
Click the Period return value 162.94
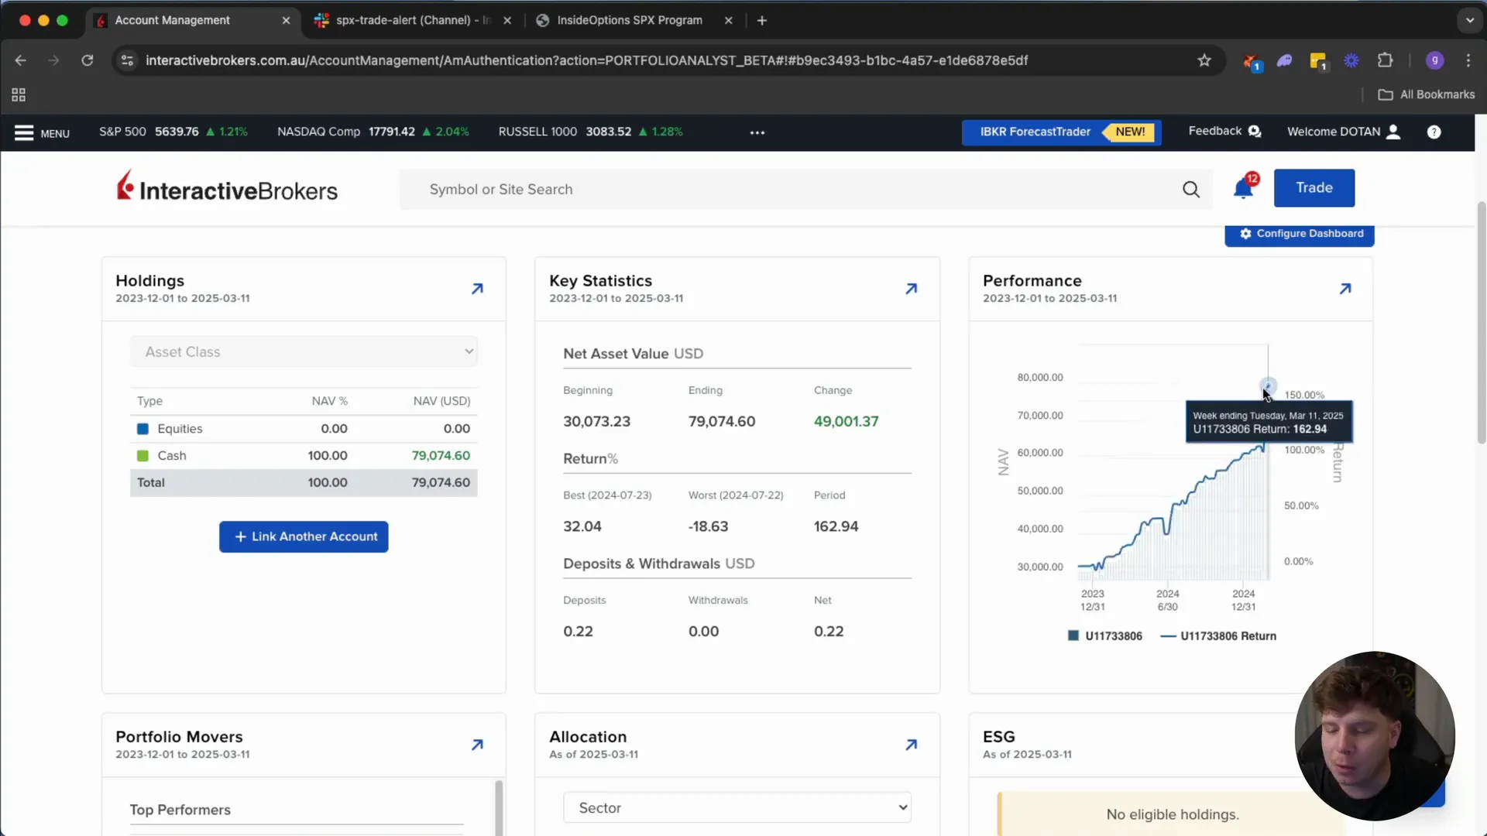click(x=836, y=526)
